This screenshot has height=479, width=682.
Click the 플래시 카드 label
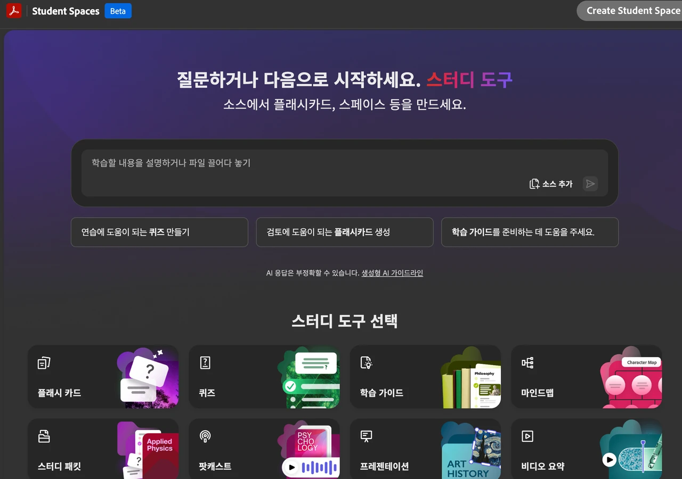[59, 393]
